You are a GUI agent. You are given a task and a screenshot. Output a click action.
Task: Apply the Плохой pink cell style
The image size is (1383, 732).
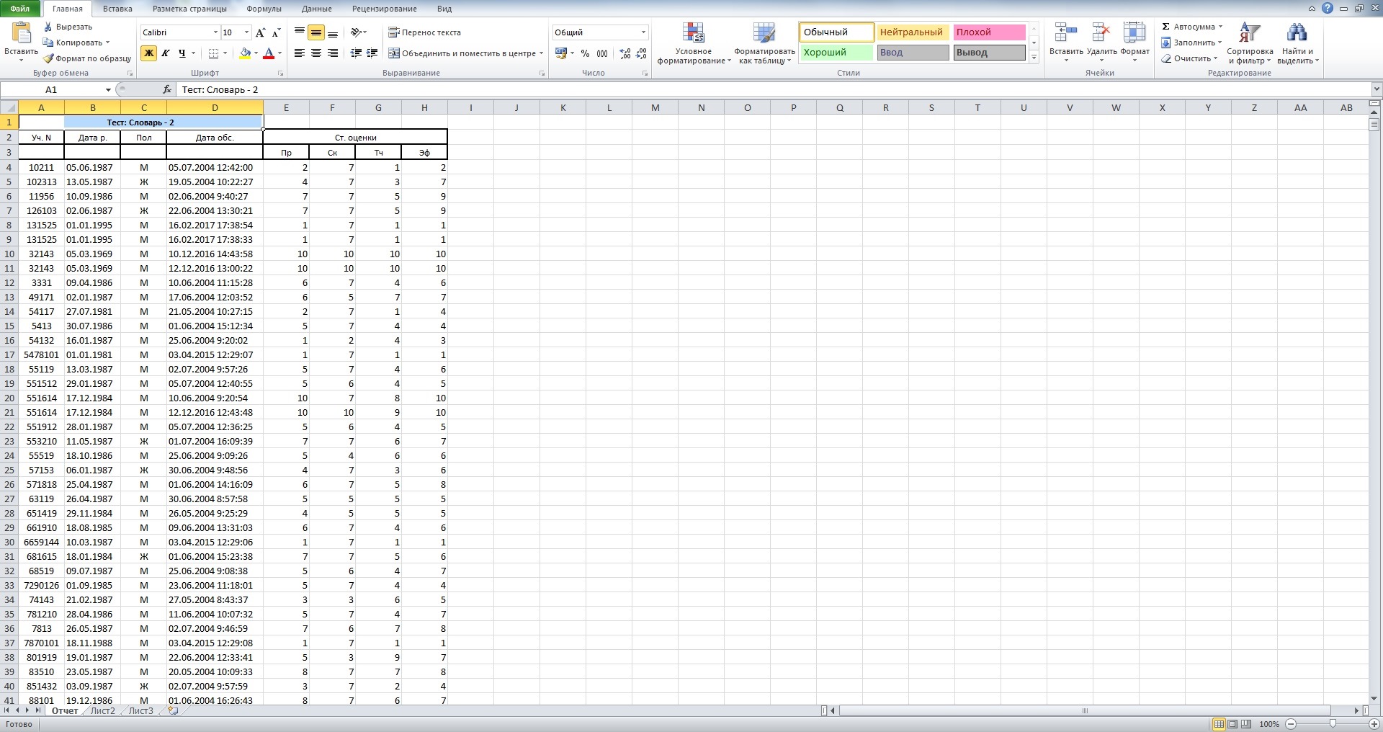988,32
